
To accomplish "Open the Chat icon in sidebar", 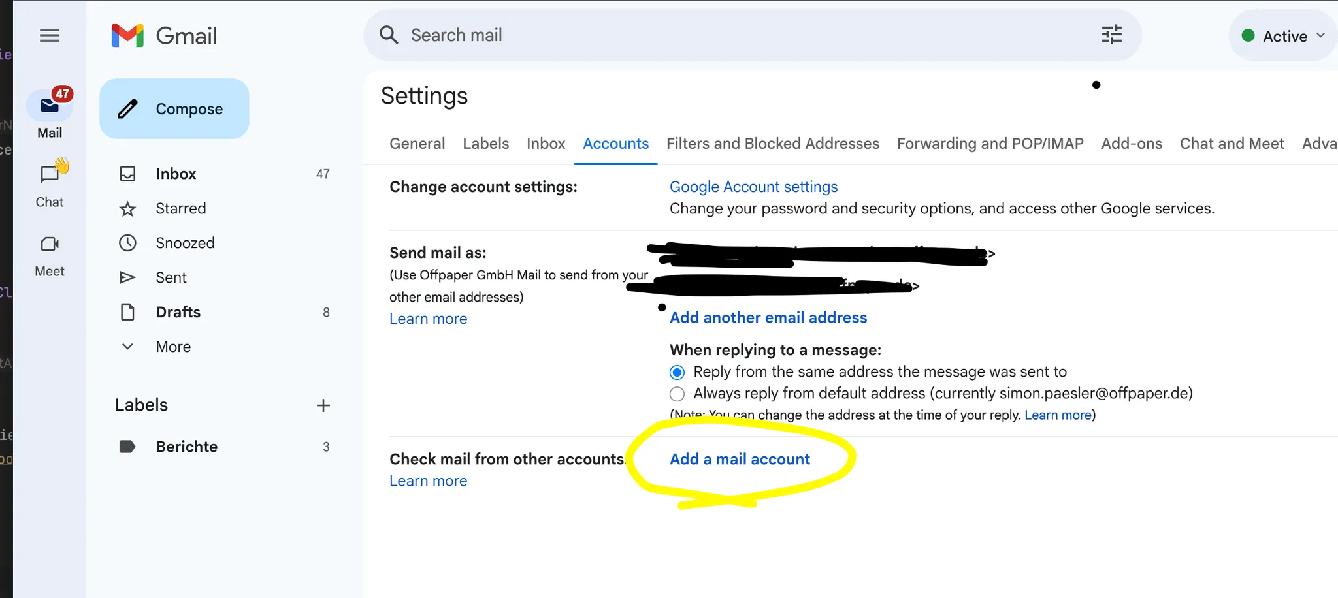I will [50, 174].
